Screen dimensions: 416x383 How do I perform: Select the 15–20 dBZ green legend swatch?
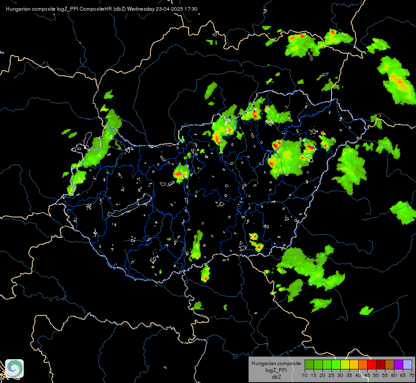(318, 364)
